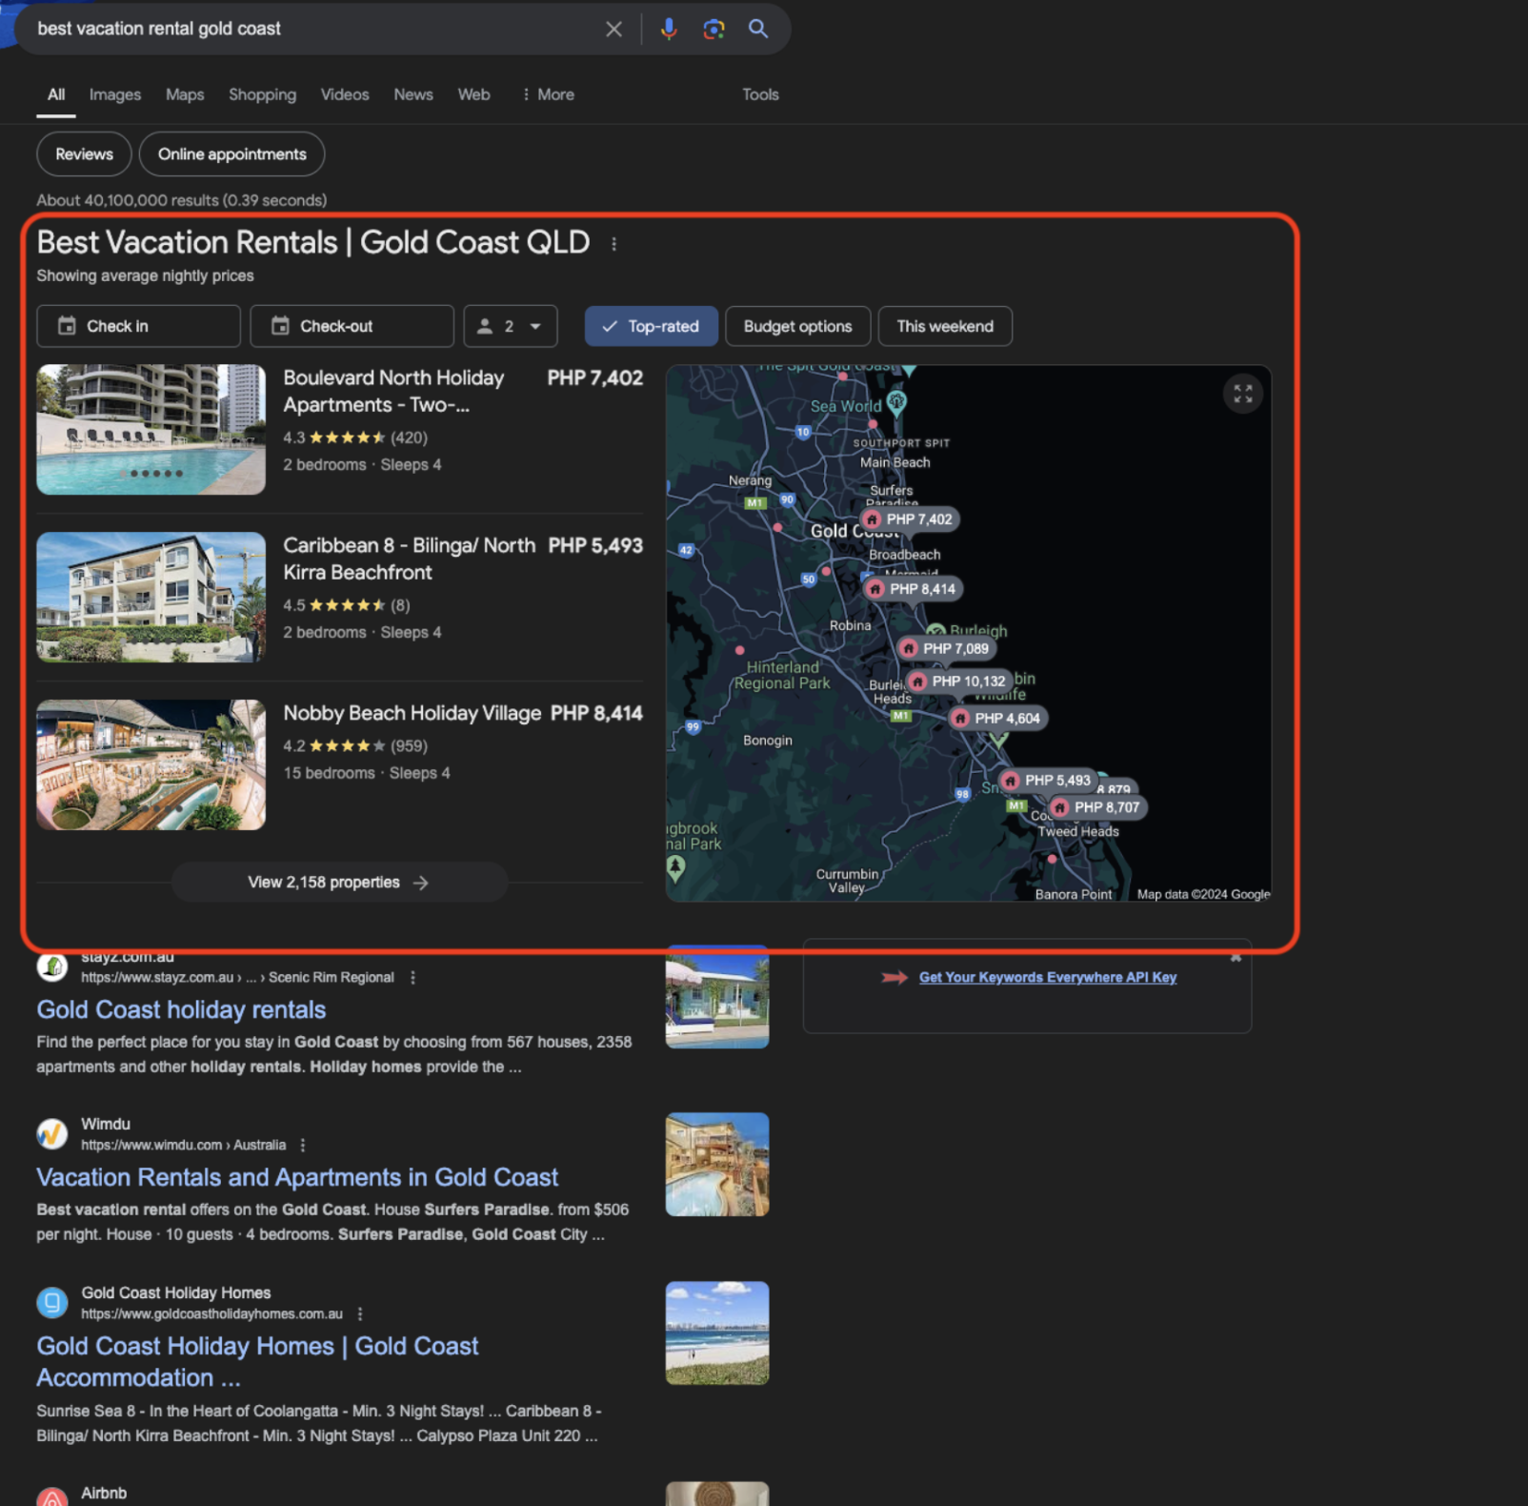Enable the This weekend filter
The width and height of the screenshot is (1528, 1506).
tap(944, 326)
